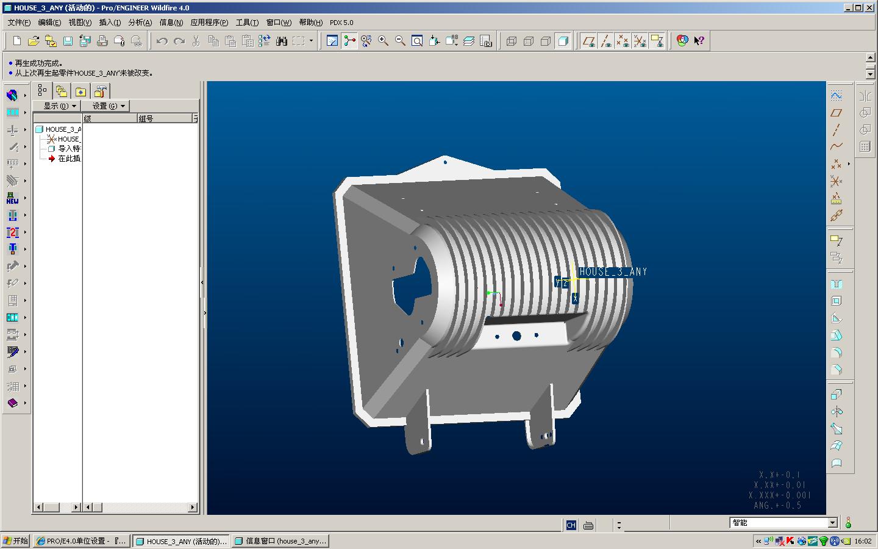Open an existing file with the folder icon
Viewport: 878px width, 549px height.
34,41
